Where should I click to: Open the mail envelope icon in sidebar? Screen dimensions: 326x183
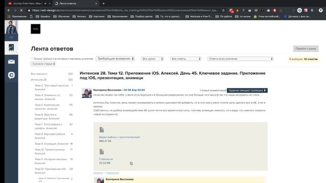coord(11,62)
